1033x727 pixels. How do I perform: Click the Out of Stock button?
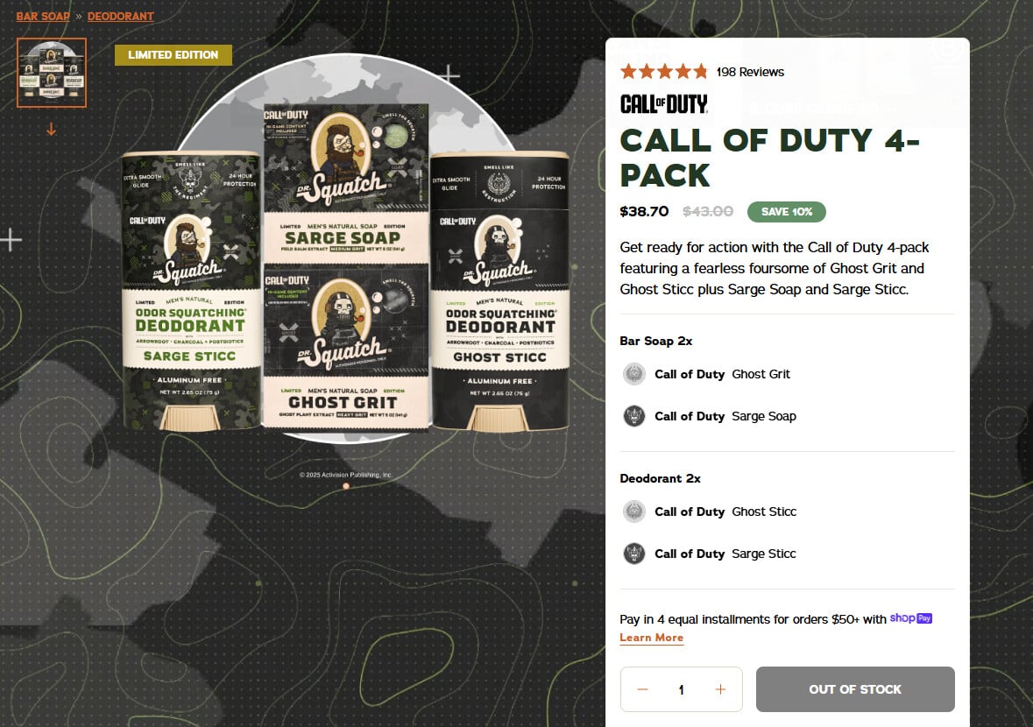pyautogui.click(x=855, y=689)
